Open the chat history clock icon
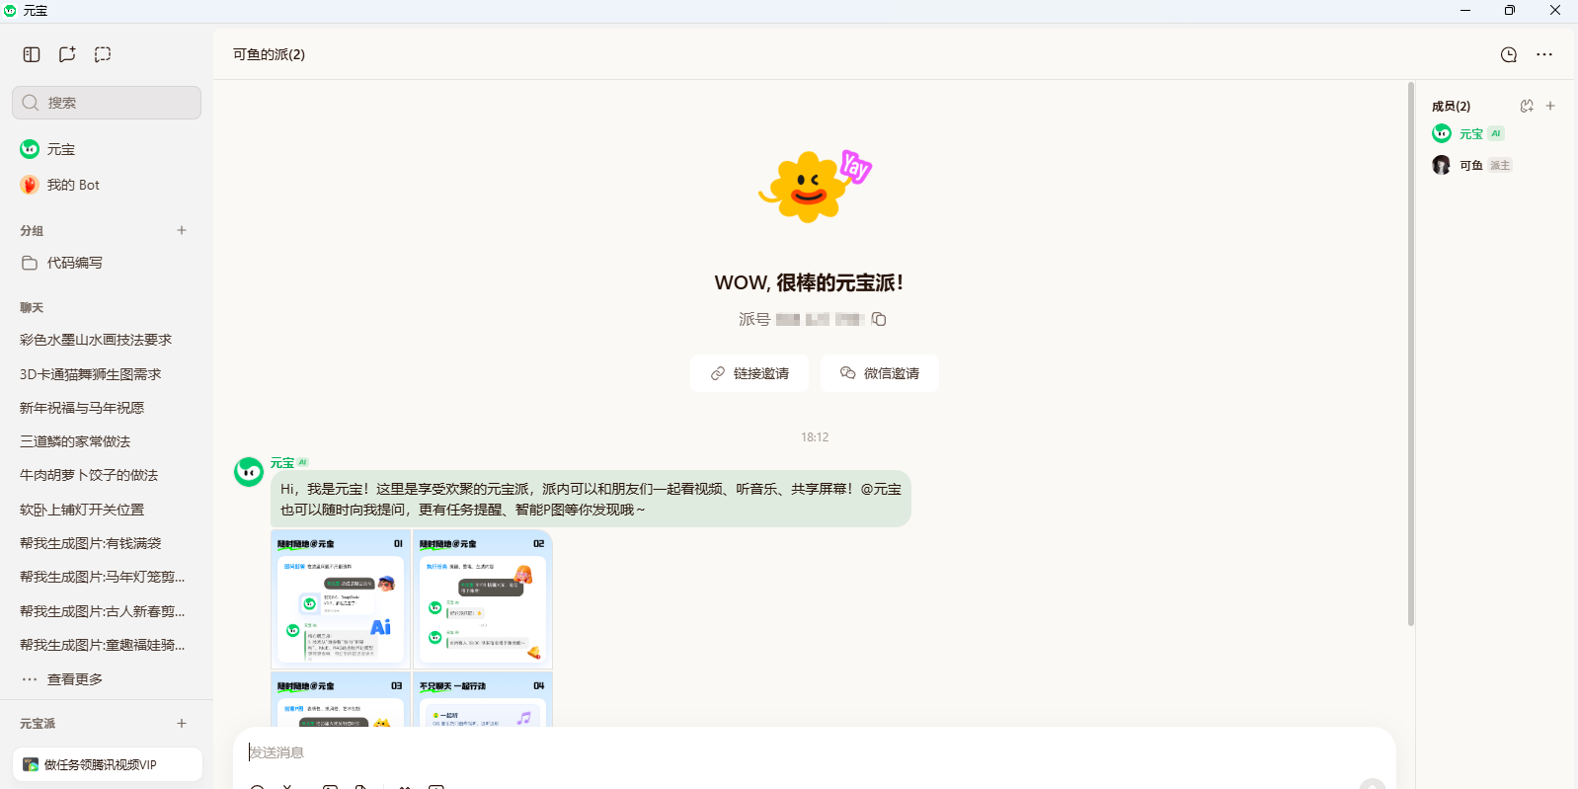The height and width of the screenshot is (789, 1578). [1508, 54]
